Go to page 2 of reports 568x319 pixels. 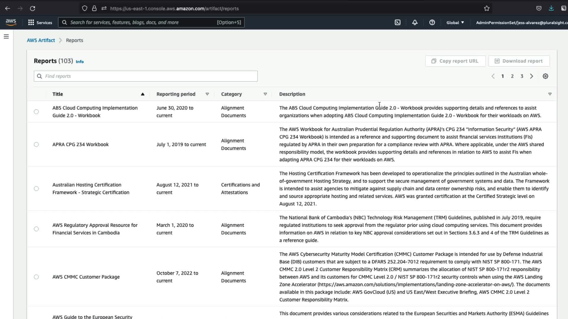pos(512,76)
